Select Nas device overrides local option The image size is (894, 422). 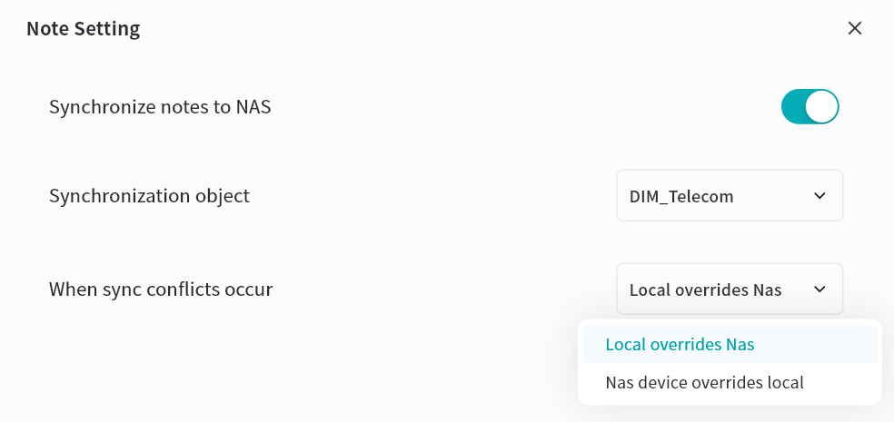coord(704,382)
